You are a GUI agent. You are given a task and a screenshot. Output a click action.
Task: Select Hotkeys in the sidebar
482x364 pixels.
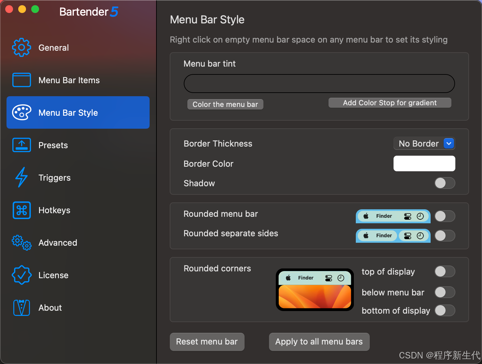coord(78,210)
